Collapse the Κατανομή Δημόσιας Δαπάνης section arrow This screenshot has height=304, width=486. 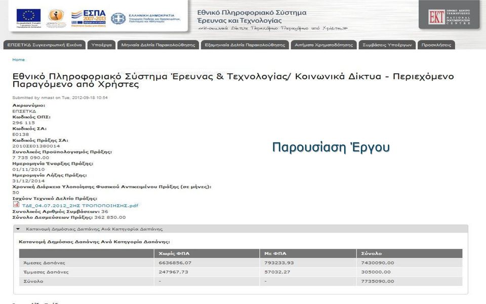[x=18, y=229]
